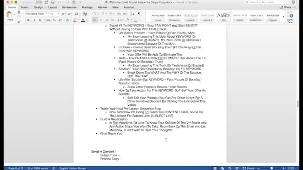Decrease font size with the smaller A icon
303x170 pixels.
coord(70,14)
